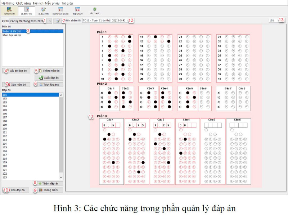Select bubble B for question 14
This screenshot has width=288, height=215.
(156, 51)
